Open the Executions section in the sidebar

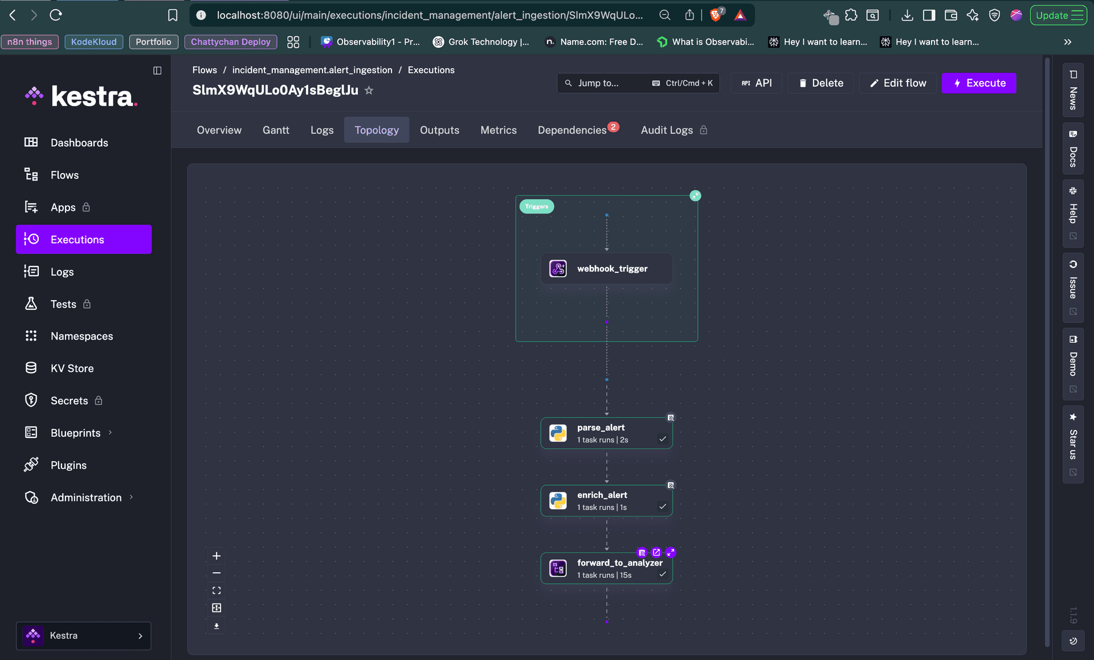click(77, 239)
